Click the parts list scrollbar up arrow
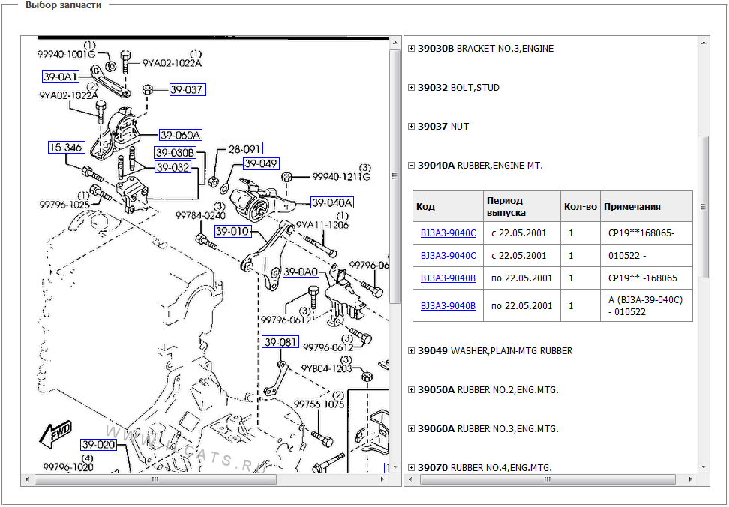Screen dimensions: 729x507 [x=703, y=43]
